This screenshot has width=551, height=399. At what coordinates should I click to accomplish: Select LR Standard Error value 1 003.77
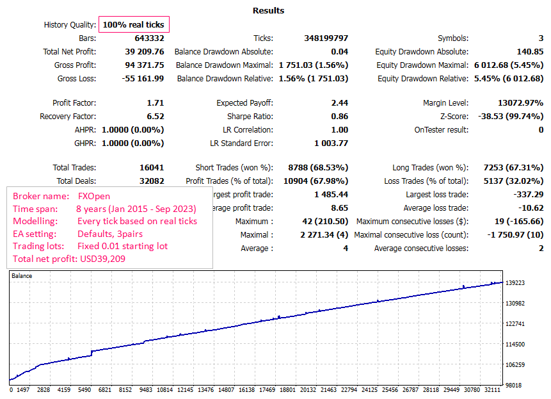331,143
